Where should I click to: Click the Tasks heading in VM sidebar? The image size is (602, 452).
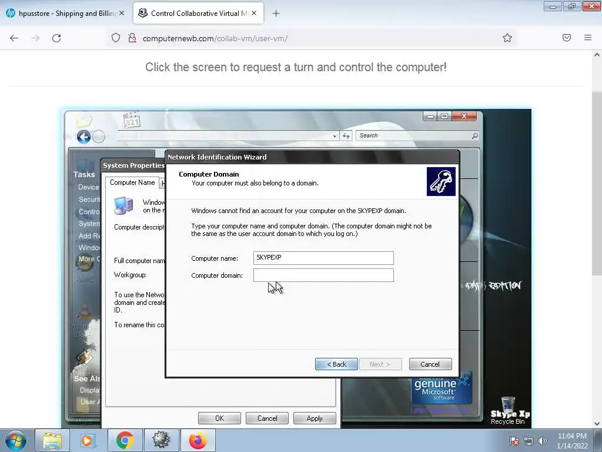pos(84,174)
